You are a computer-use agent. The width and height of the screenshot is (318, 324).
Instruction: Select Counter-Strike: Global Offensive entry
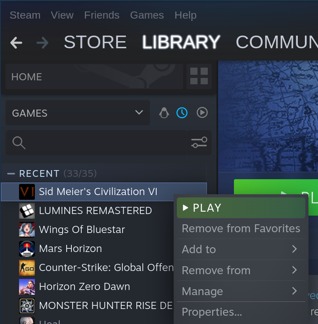106,267
